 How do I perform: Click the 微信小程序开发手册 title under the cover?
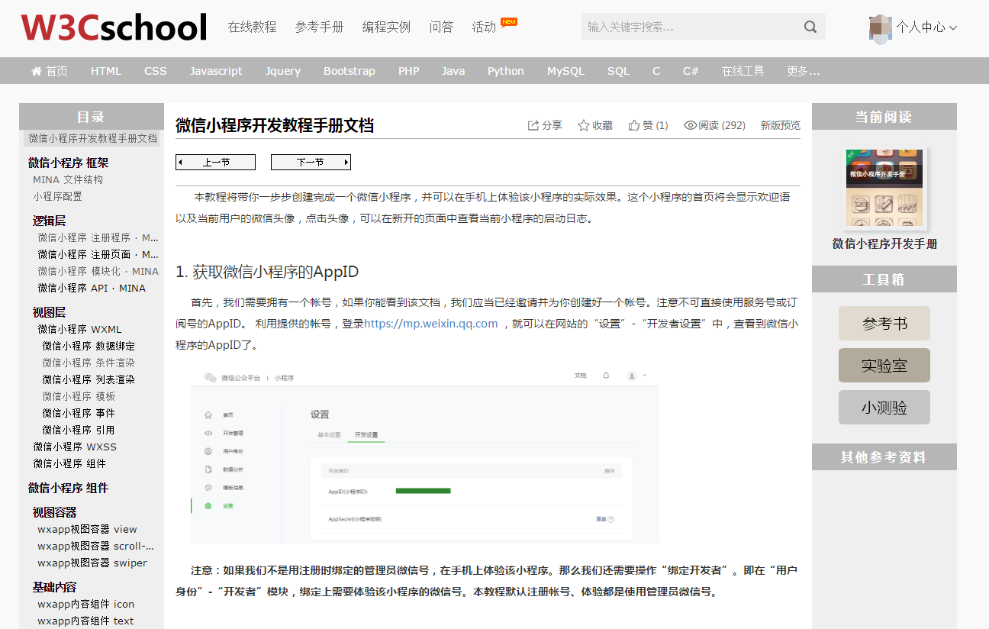(884, 244)
